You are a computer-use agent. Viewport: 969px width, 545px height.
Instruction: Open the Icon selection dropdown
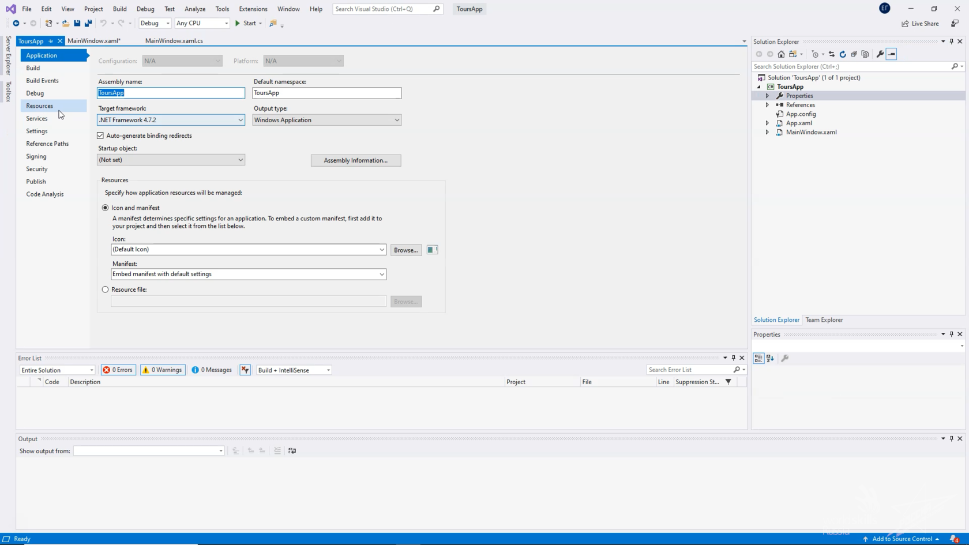(x=249, y=249)
